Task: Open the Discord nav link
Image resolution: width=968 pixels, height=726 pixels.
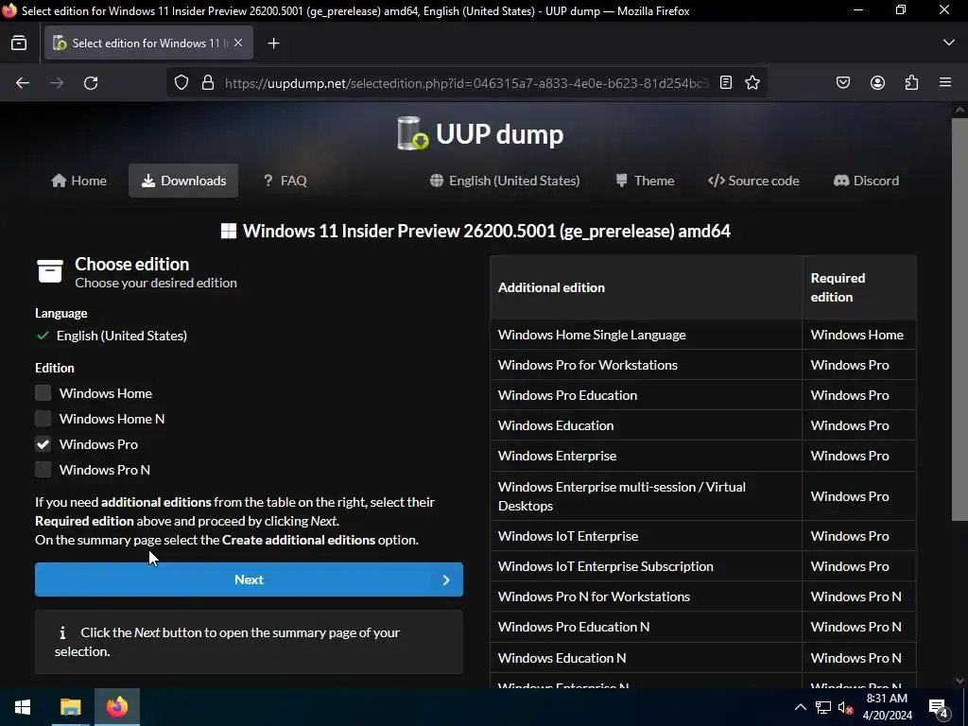Action: coord(867,181)
